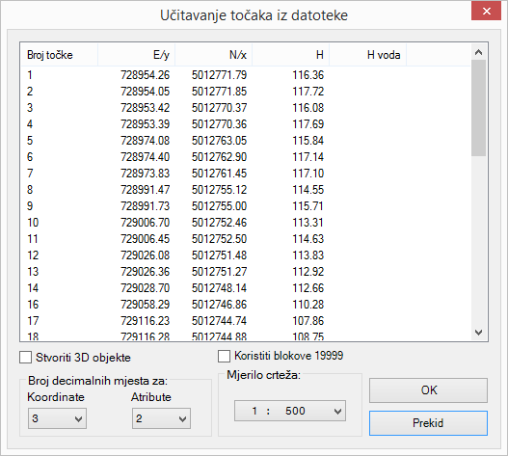Image resolution: width=508 pixels, height=456 pixels.
Task: Click the scroll up arrow of the list
Action: pos(478,52)
